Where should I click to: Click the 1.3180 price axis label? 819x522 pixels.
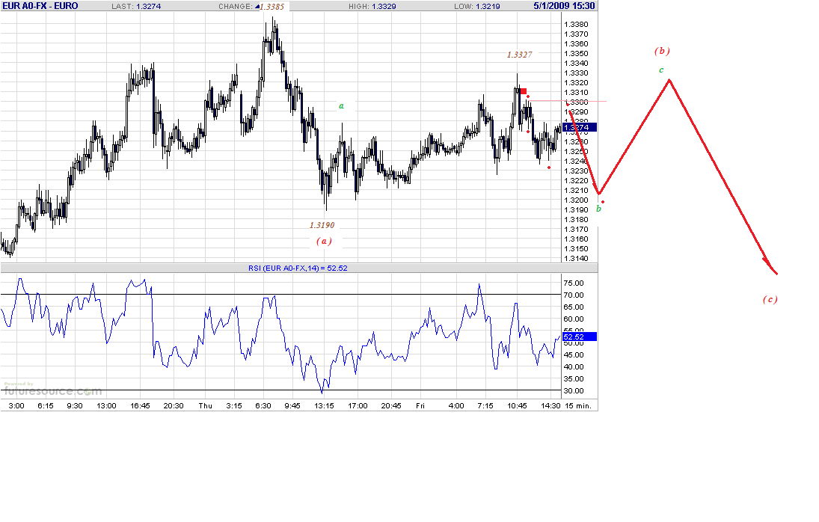(x=576, y=220)
